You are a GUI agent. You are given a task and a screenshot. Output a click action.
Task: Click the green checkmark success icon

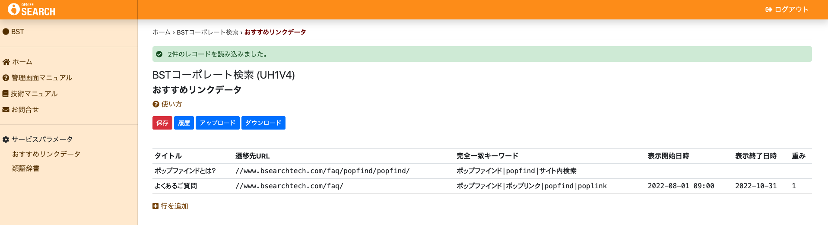point(159,54)
